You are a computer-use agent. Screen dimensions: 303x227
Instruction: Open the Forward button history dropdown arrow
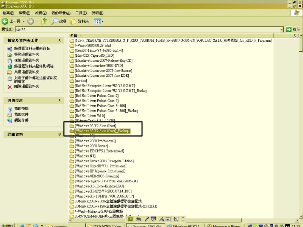coord(37,21)
